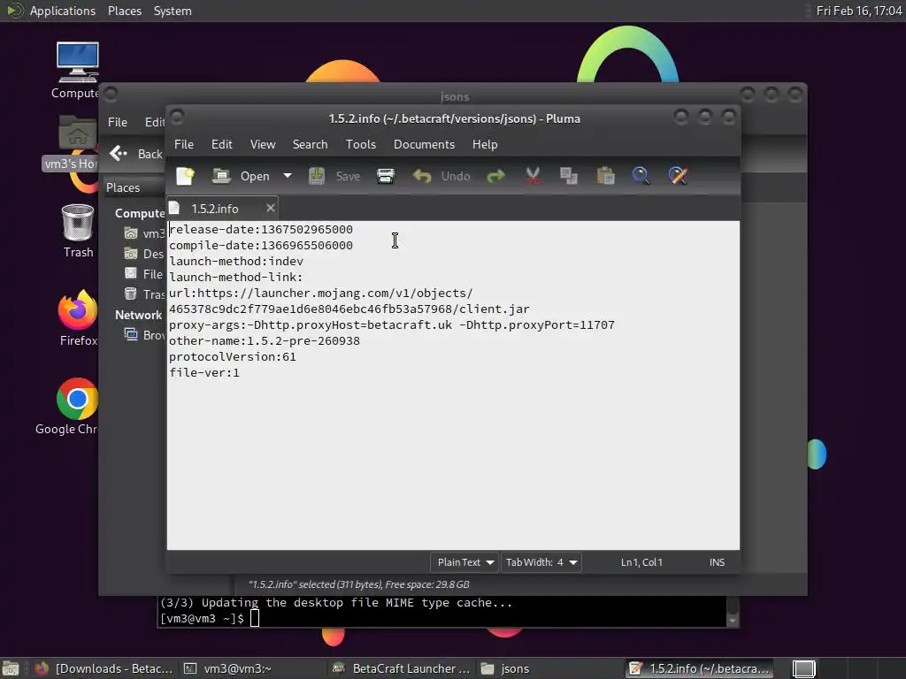This screenshot has height=679, width=906.
Task: Click the Undo toolbar button
Action: pos(441,176)
